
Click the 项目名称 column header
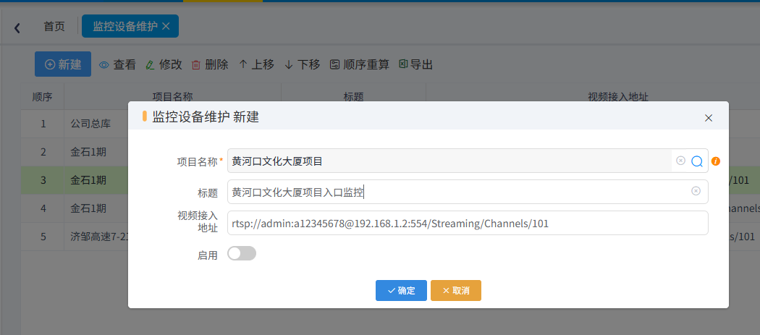tap(172, 96)
